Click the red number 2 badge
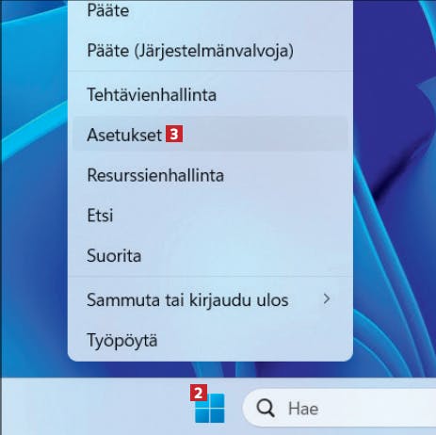The height and width of the screenshot is (435, 436). [199, 393]
